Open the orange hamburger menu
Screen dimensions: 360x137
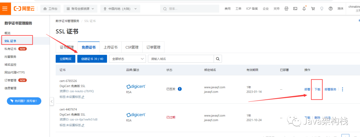[5, 9]
